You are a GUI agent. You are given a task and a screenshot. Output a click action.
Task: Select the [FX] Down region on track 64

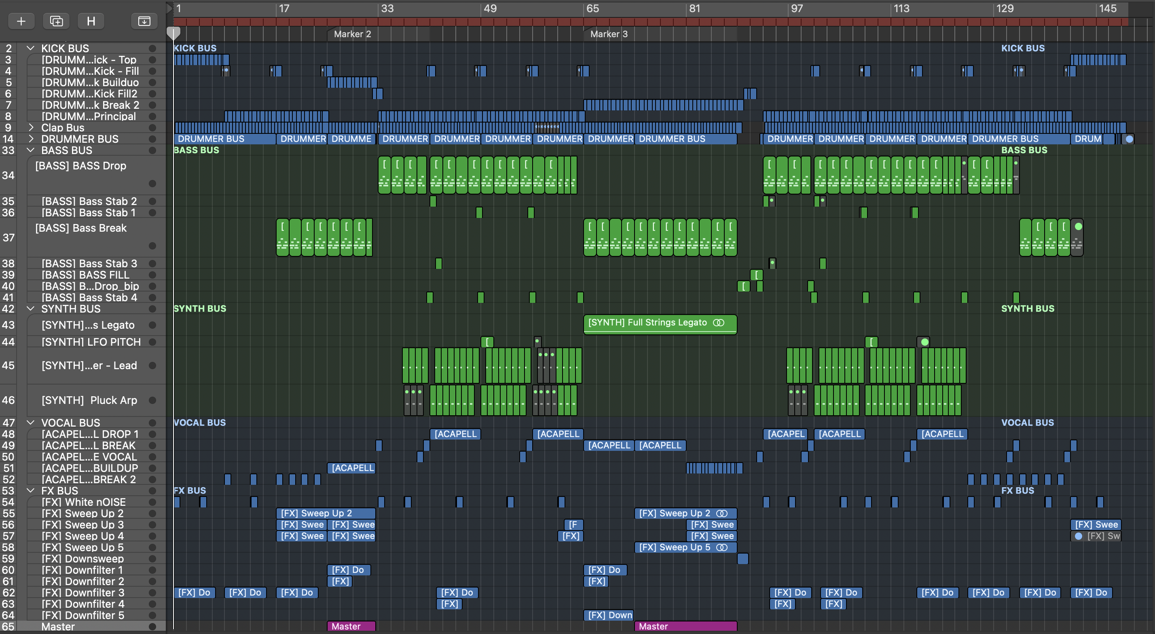(608, 615)
